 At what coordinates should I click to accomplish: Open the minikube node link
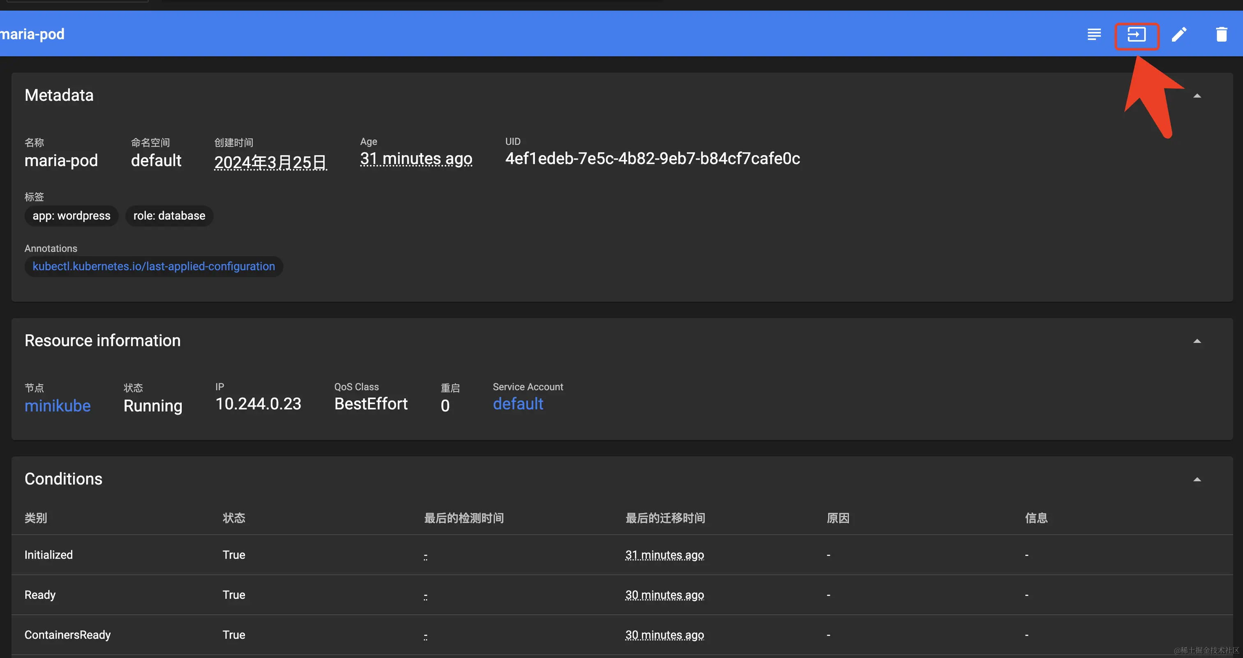[x=58, y=406]
